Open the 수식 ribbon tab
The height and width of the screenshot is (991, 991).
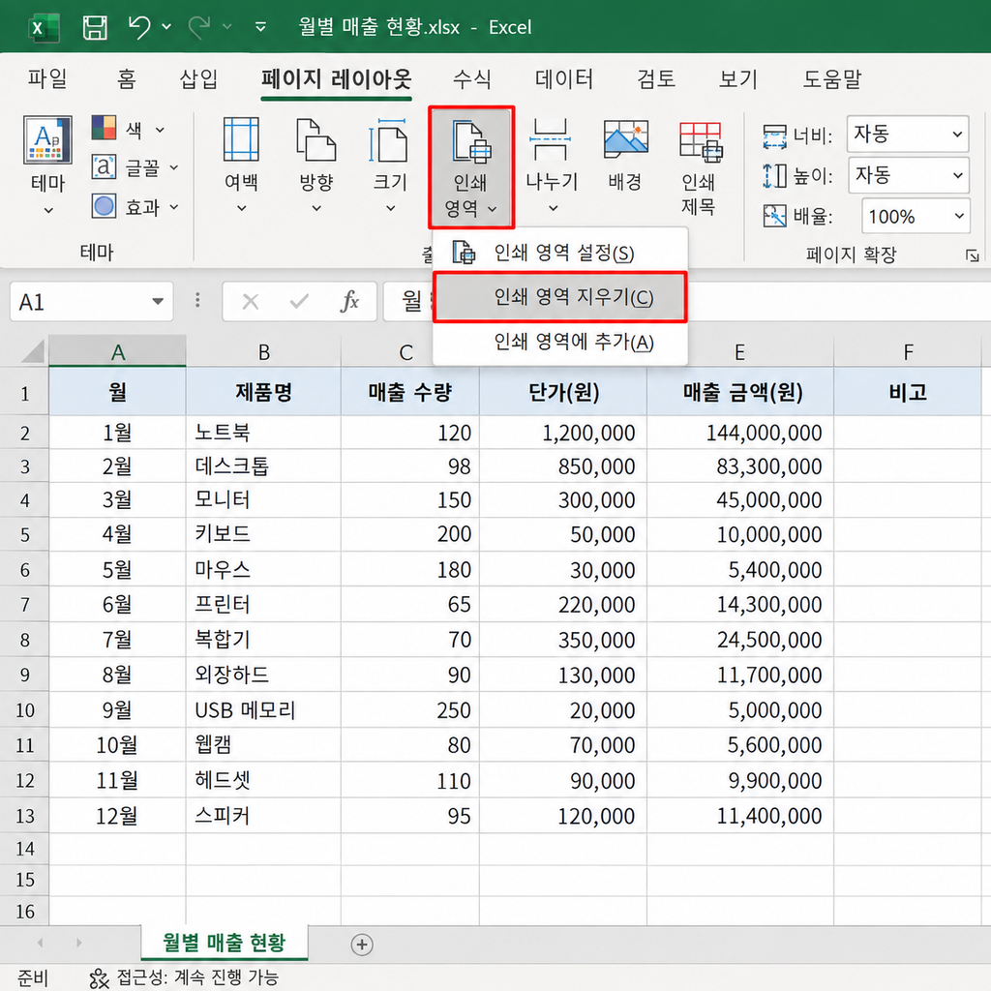click(x=472, y=78)
